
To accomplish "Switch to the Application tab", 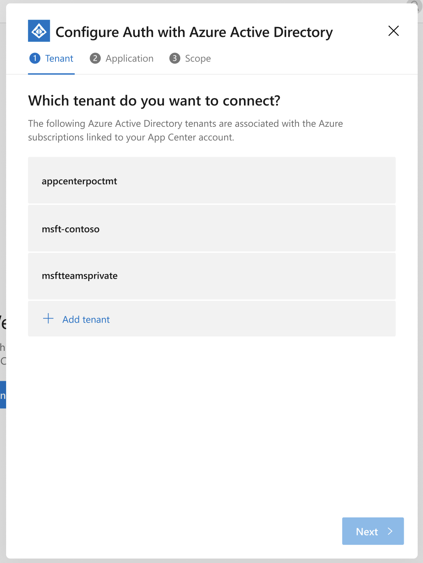I will pyautogui.click(x=129, y=58).
